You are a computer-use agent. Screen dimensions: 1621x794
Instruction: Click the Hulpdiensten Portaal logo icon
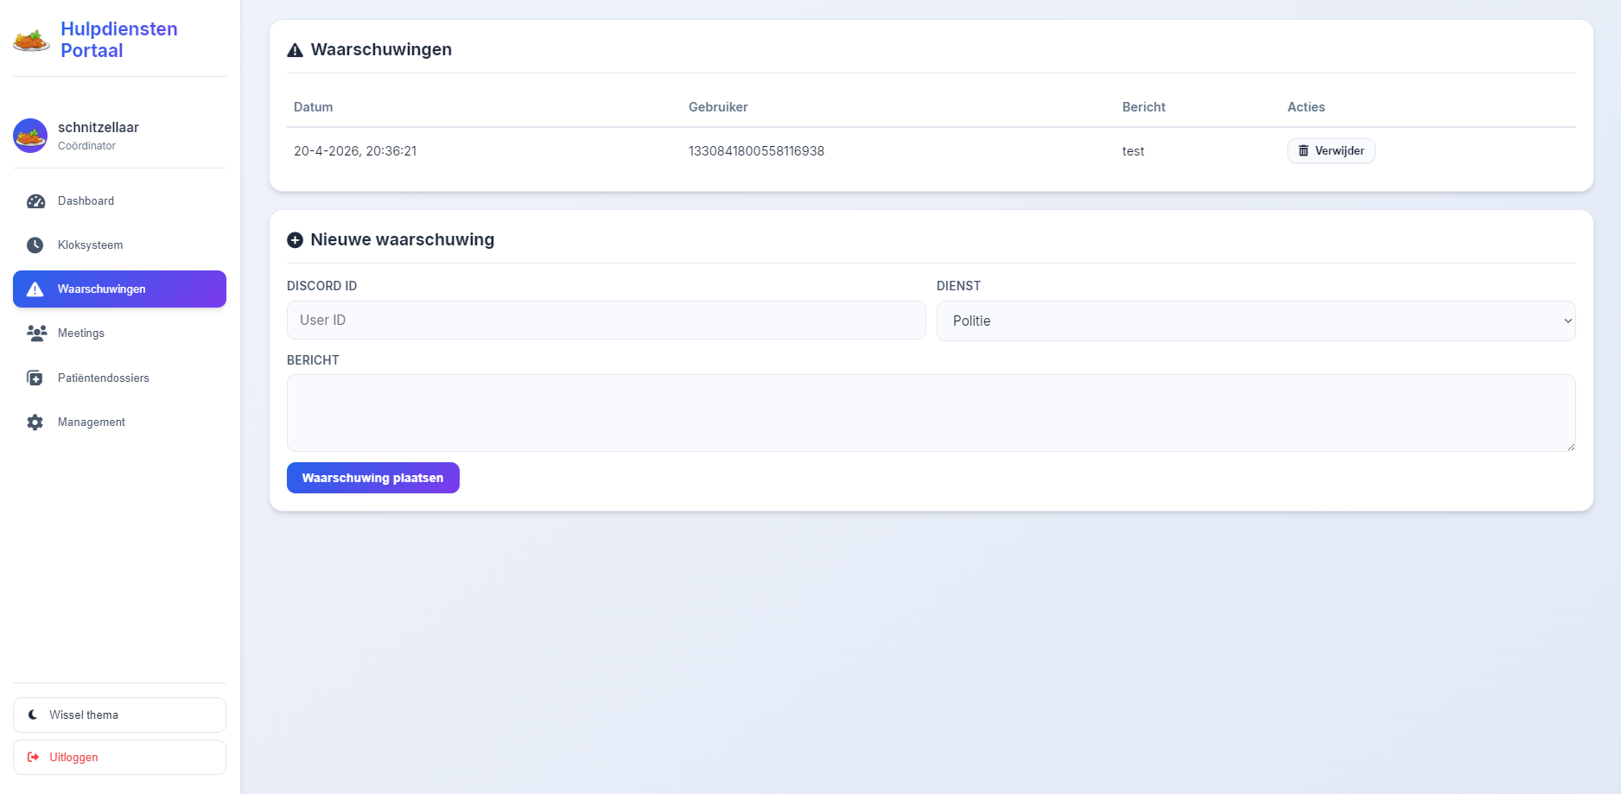coord(31,40)
